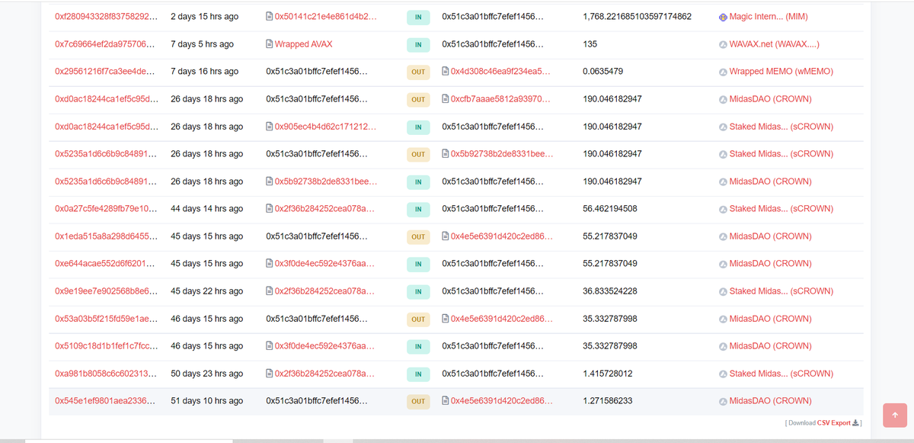Open the CSV Export link
The height and width of the screenshot is (443, 914).
click(833, 423)
